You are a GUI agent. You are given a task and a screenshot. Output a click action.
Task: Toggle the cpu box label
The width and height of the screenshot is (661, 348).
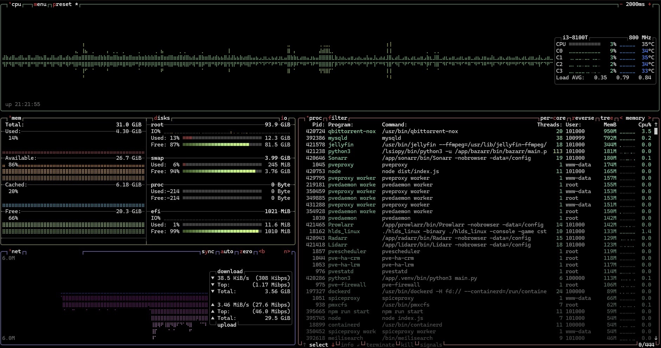coord(15,4)
